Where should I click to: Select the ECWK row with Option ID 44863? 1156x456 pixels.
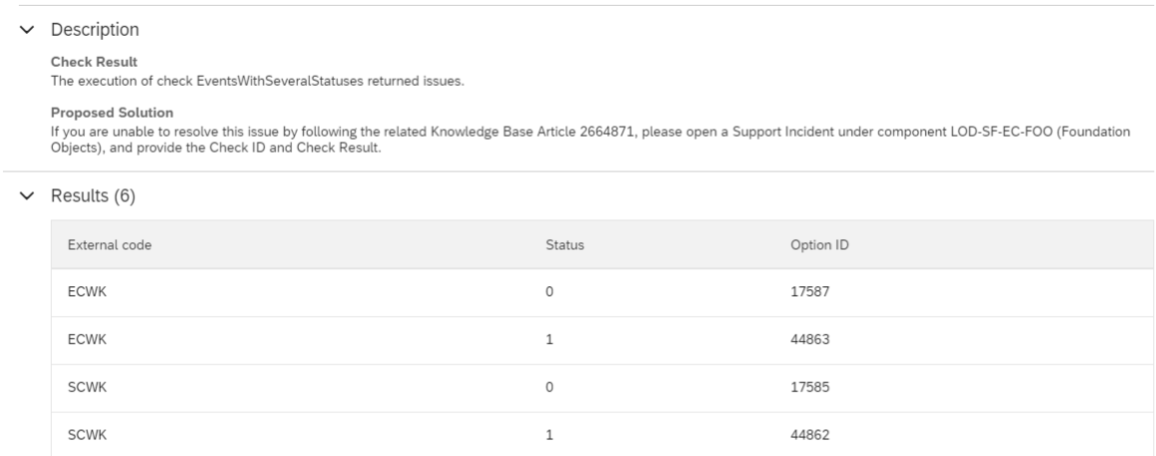(x=602, y=340)
